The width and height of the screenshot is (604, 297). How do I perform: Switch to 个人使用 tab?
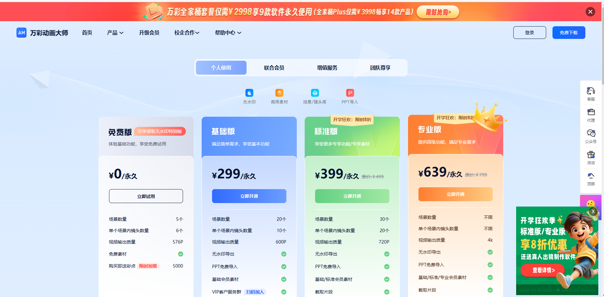tap(221, 68)
